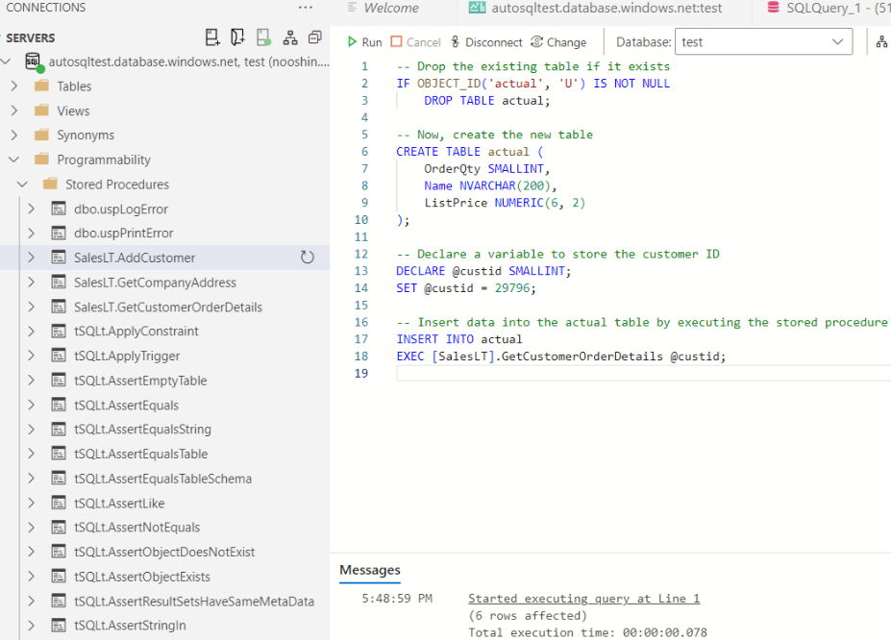This screenshot has height=640, width=891.
Task: Click the Collapse All icon in Servers header
Action: (315, 37)
